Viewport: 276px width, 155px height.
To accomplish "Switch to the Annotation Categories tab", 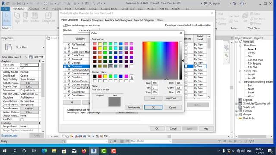I will coord(91,20).
